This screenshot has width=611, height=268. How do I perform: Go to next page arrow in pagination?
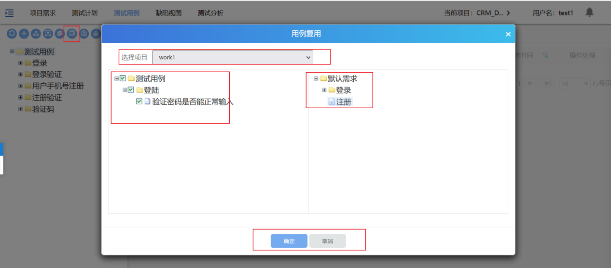pos(531,83)
